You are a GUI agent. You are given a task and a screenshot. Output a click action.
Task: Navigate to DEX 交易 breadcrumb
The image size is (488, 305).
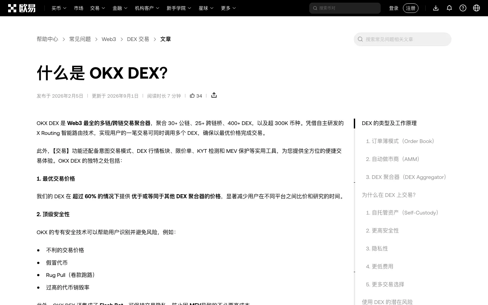click(138, 39)
